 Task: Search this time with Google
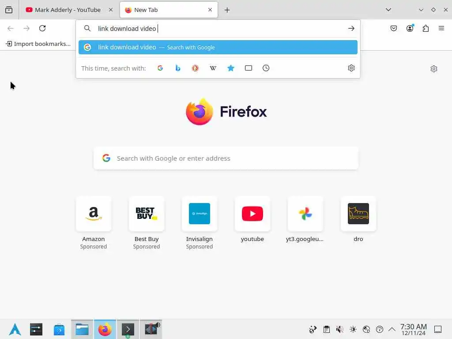click(160, 68)
